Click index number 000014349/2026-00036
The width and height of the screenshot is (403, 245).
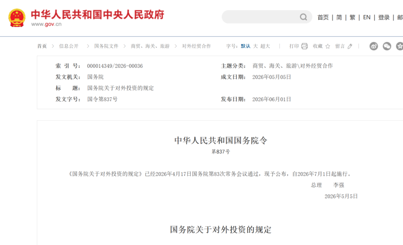[x=115, y=66]
